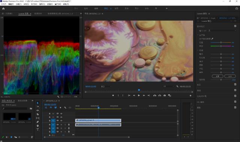240x142 pixels.
Task: Open timeline display settings wrench icon
Action: click(x=65, y=108)
